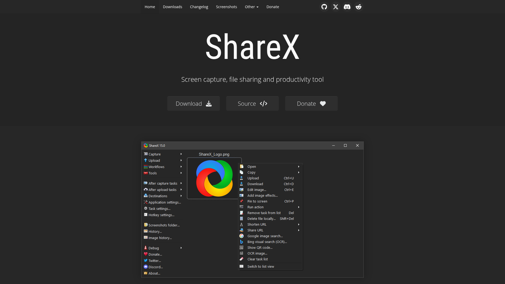
Task: Select Remove task from list
Action: point(264,213)
